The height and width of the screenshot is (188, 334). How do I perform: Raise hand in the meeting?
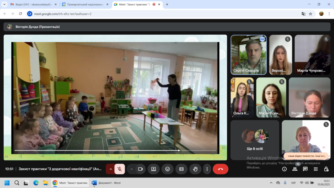pos(195,169)
